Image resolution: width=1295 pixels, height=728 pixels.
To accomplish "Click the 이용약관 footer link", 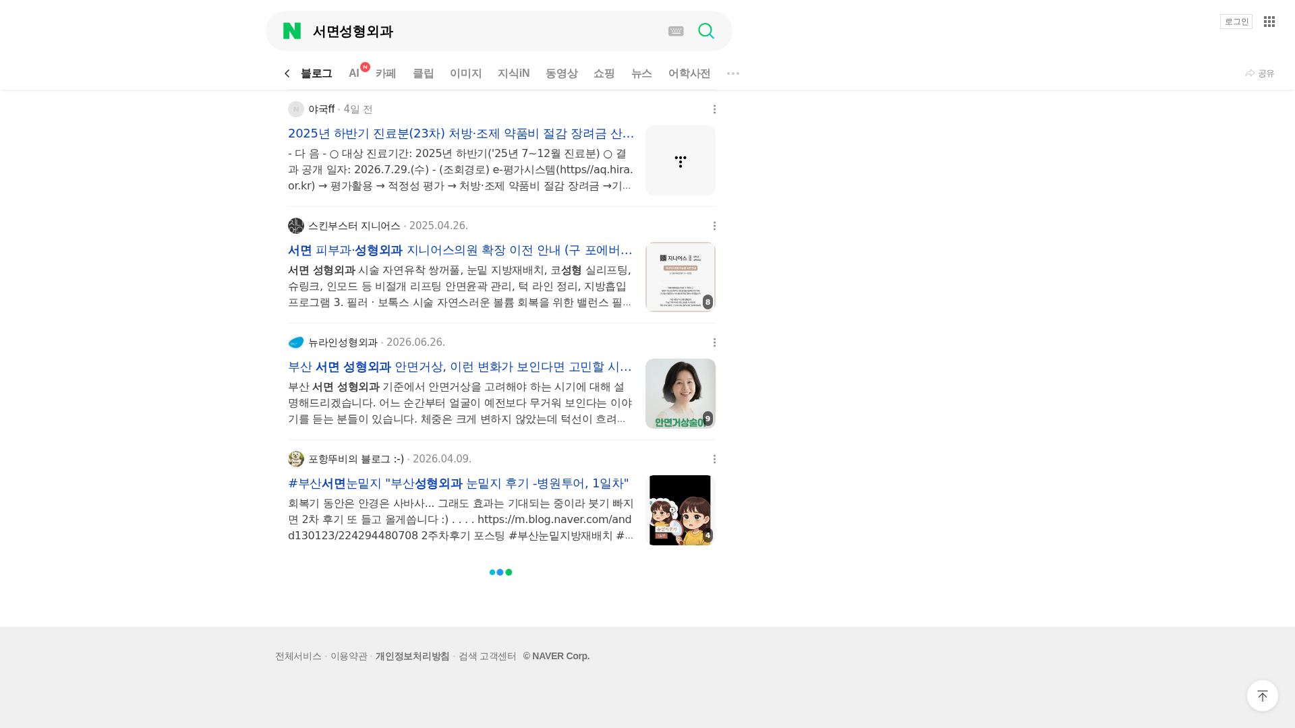I will point(349,657).
